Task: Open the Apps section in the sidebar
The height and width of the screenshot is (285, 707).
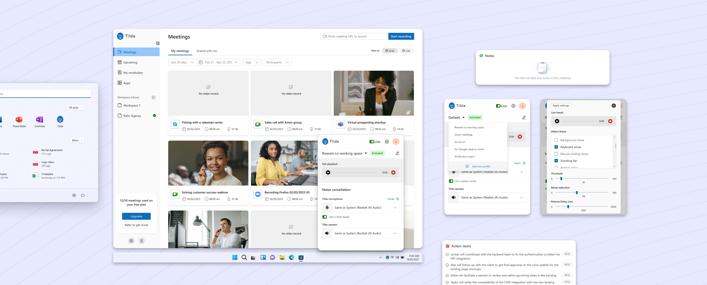Action: click(x=136, y=83)
